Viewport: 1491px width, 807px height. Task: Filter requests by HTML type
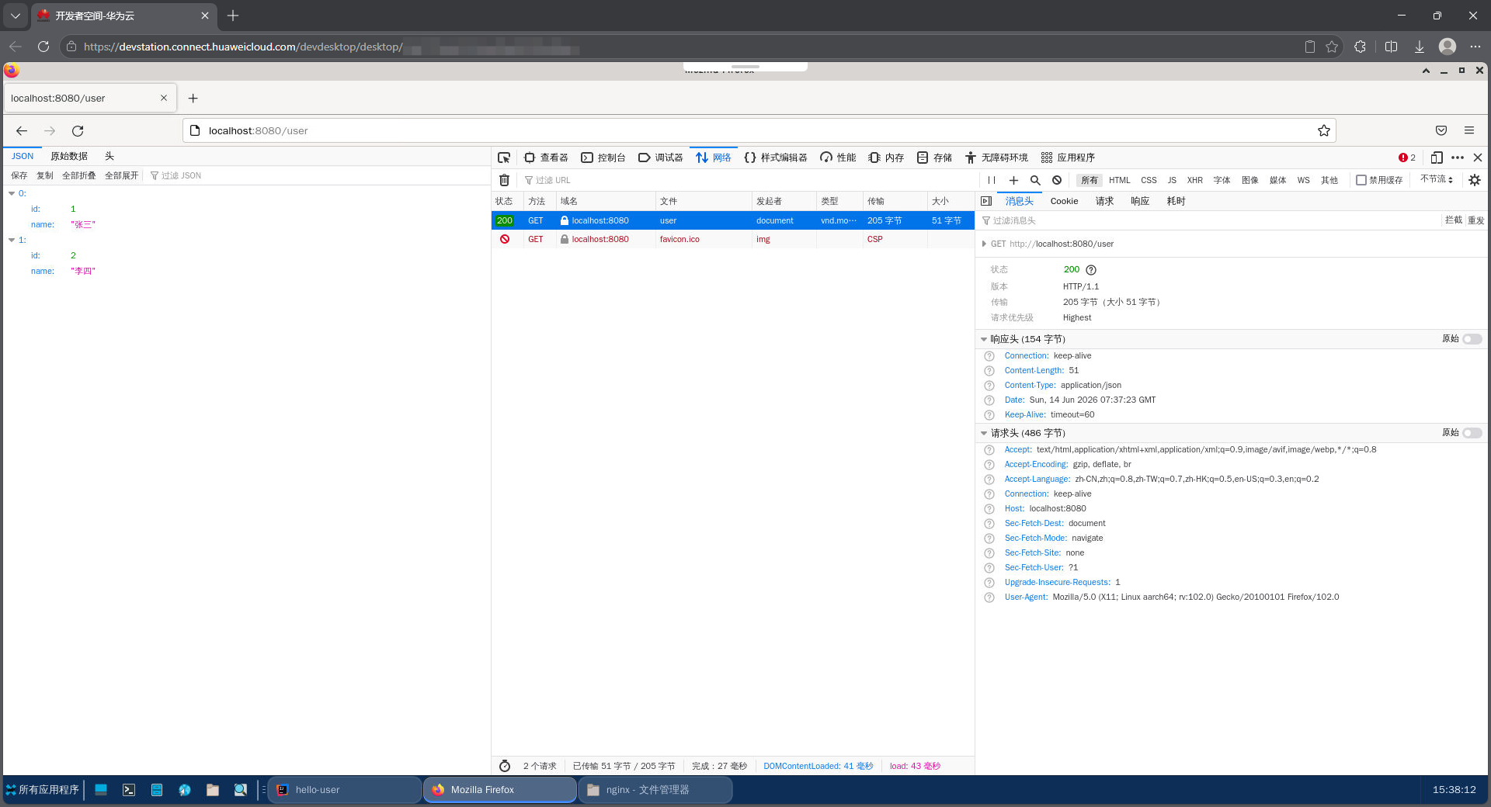tap(1120, 180)
